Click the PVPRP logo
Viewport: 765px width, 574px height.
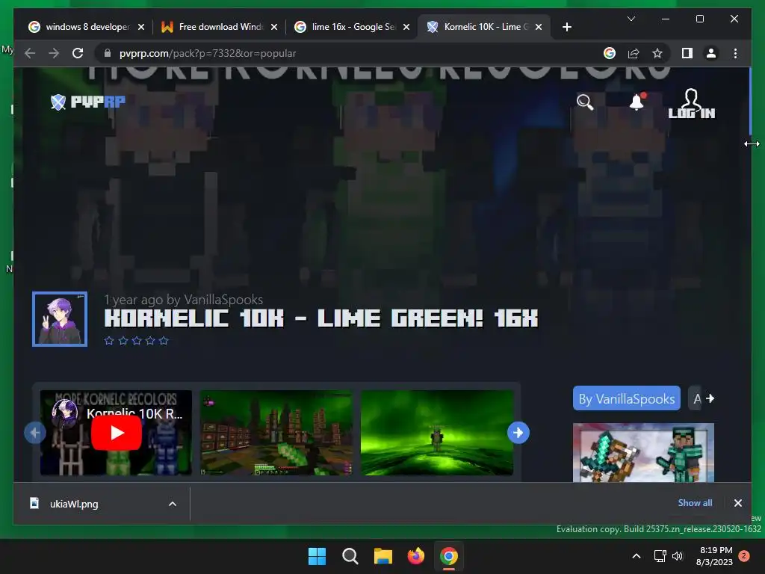(88, 102)
